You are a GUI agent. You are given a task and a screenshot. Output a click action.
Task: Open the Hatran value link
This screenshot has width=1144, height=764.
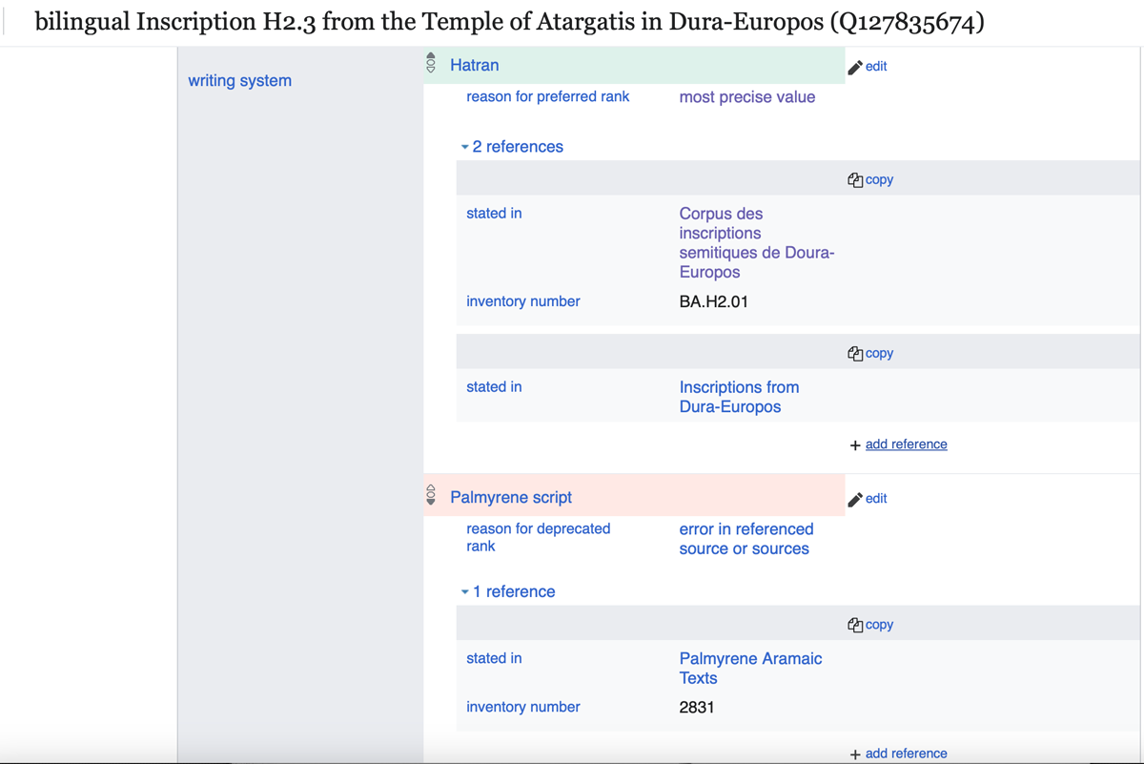(474, 65)
